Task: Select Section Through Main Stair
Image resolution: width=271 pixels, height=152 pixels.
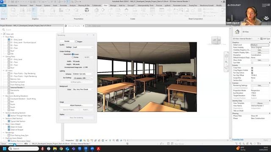Action: tap(21, 116)
